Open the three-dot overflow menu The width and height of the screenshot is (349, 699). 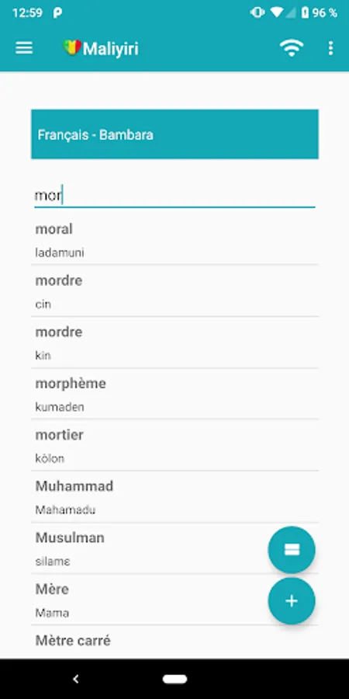(330, 48)
